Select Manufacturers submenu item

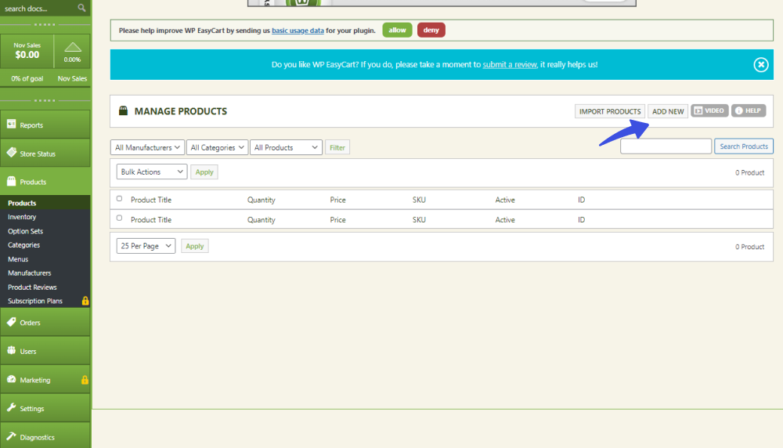click(x=30, y=273)
